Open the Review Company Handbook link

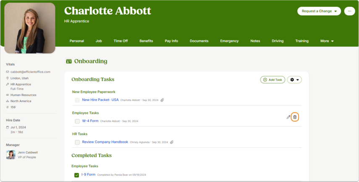[x=105, y=142]
